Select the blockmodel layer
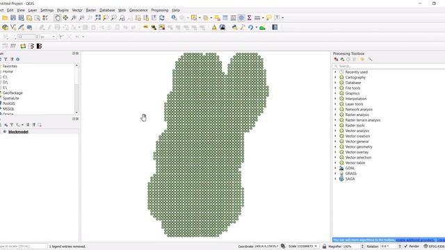 (x=18, y=132)
